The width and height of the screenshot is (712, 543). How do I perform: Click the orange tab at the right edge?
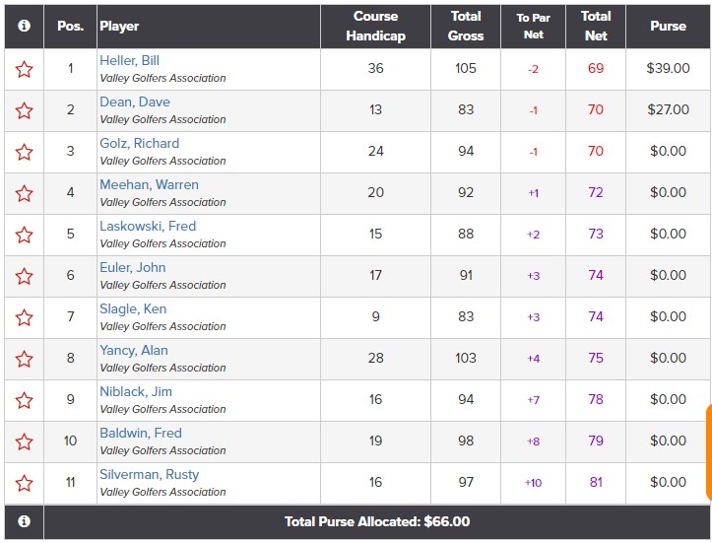pos(709,452)
